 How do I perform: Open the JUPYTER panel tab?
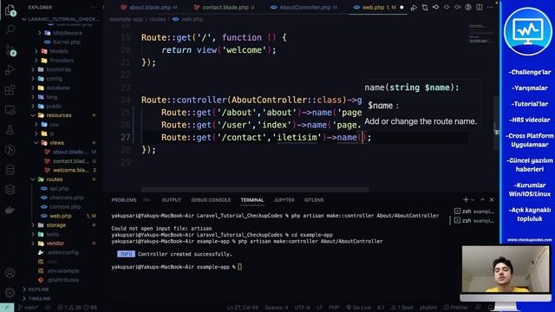[x=284, y=200]
